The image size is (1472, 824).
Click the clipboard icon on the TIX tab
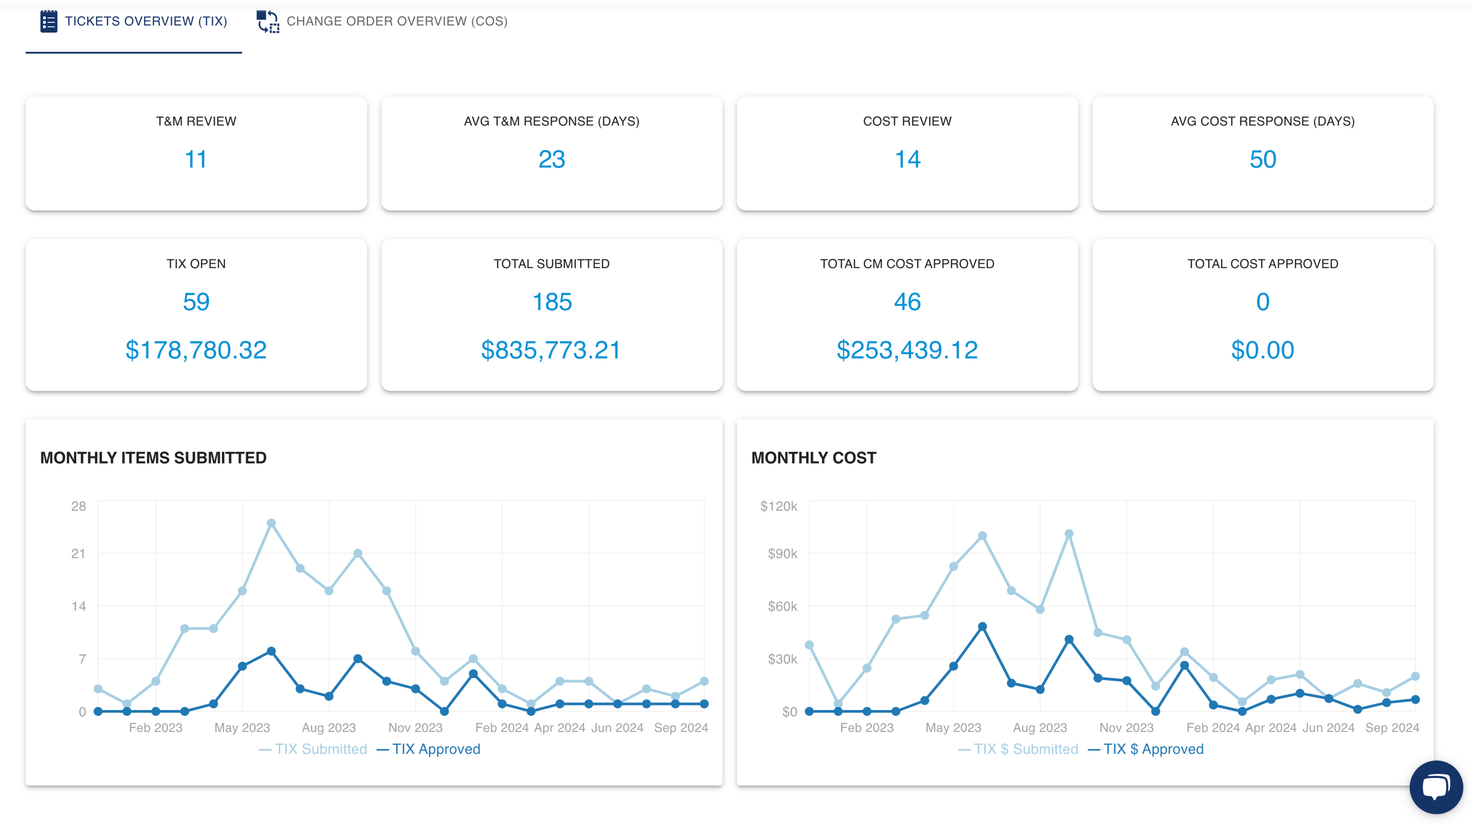pos(49,21)
